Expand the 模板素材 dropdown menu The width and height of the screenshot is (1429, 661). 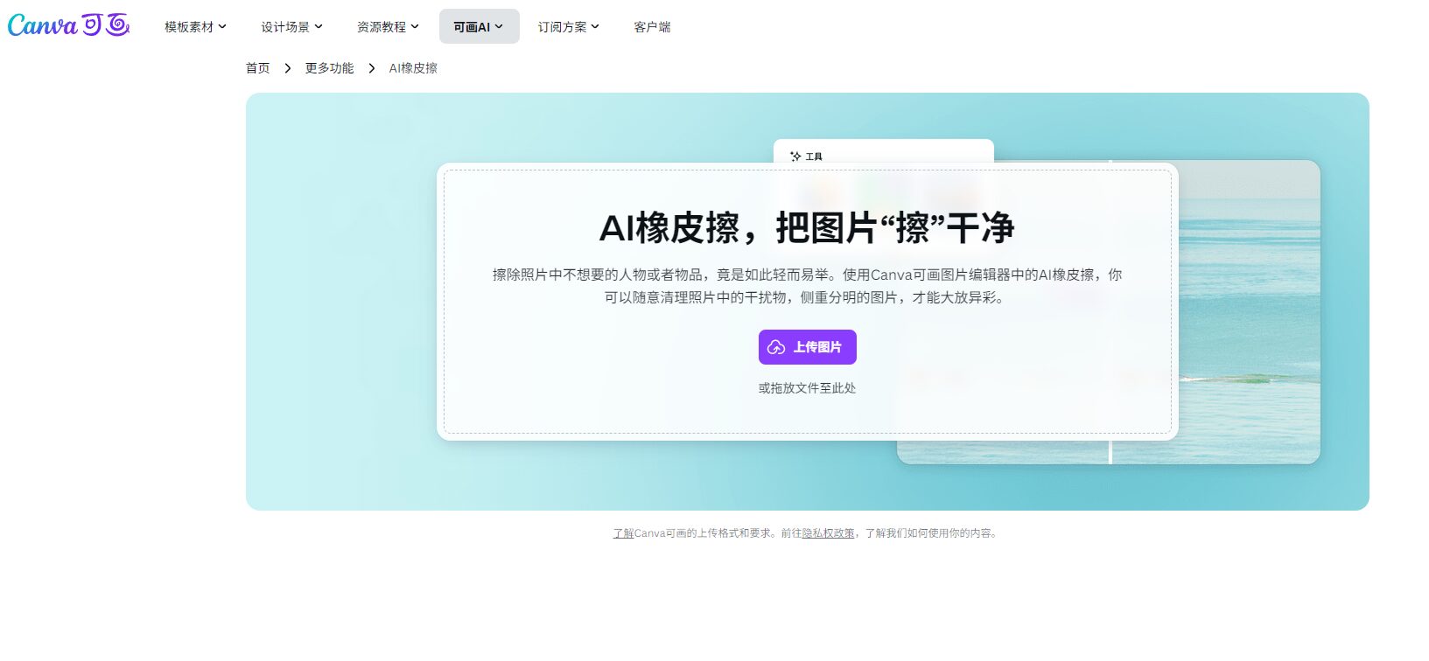tap(195, 27)
